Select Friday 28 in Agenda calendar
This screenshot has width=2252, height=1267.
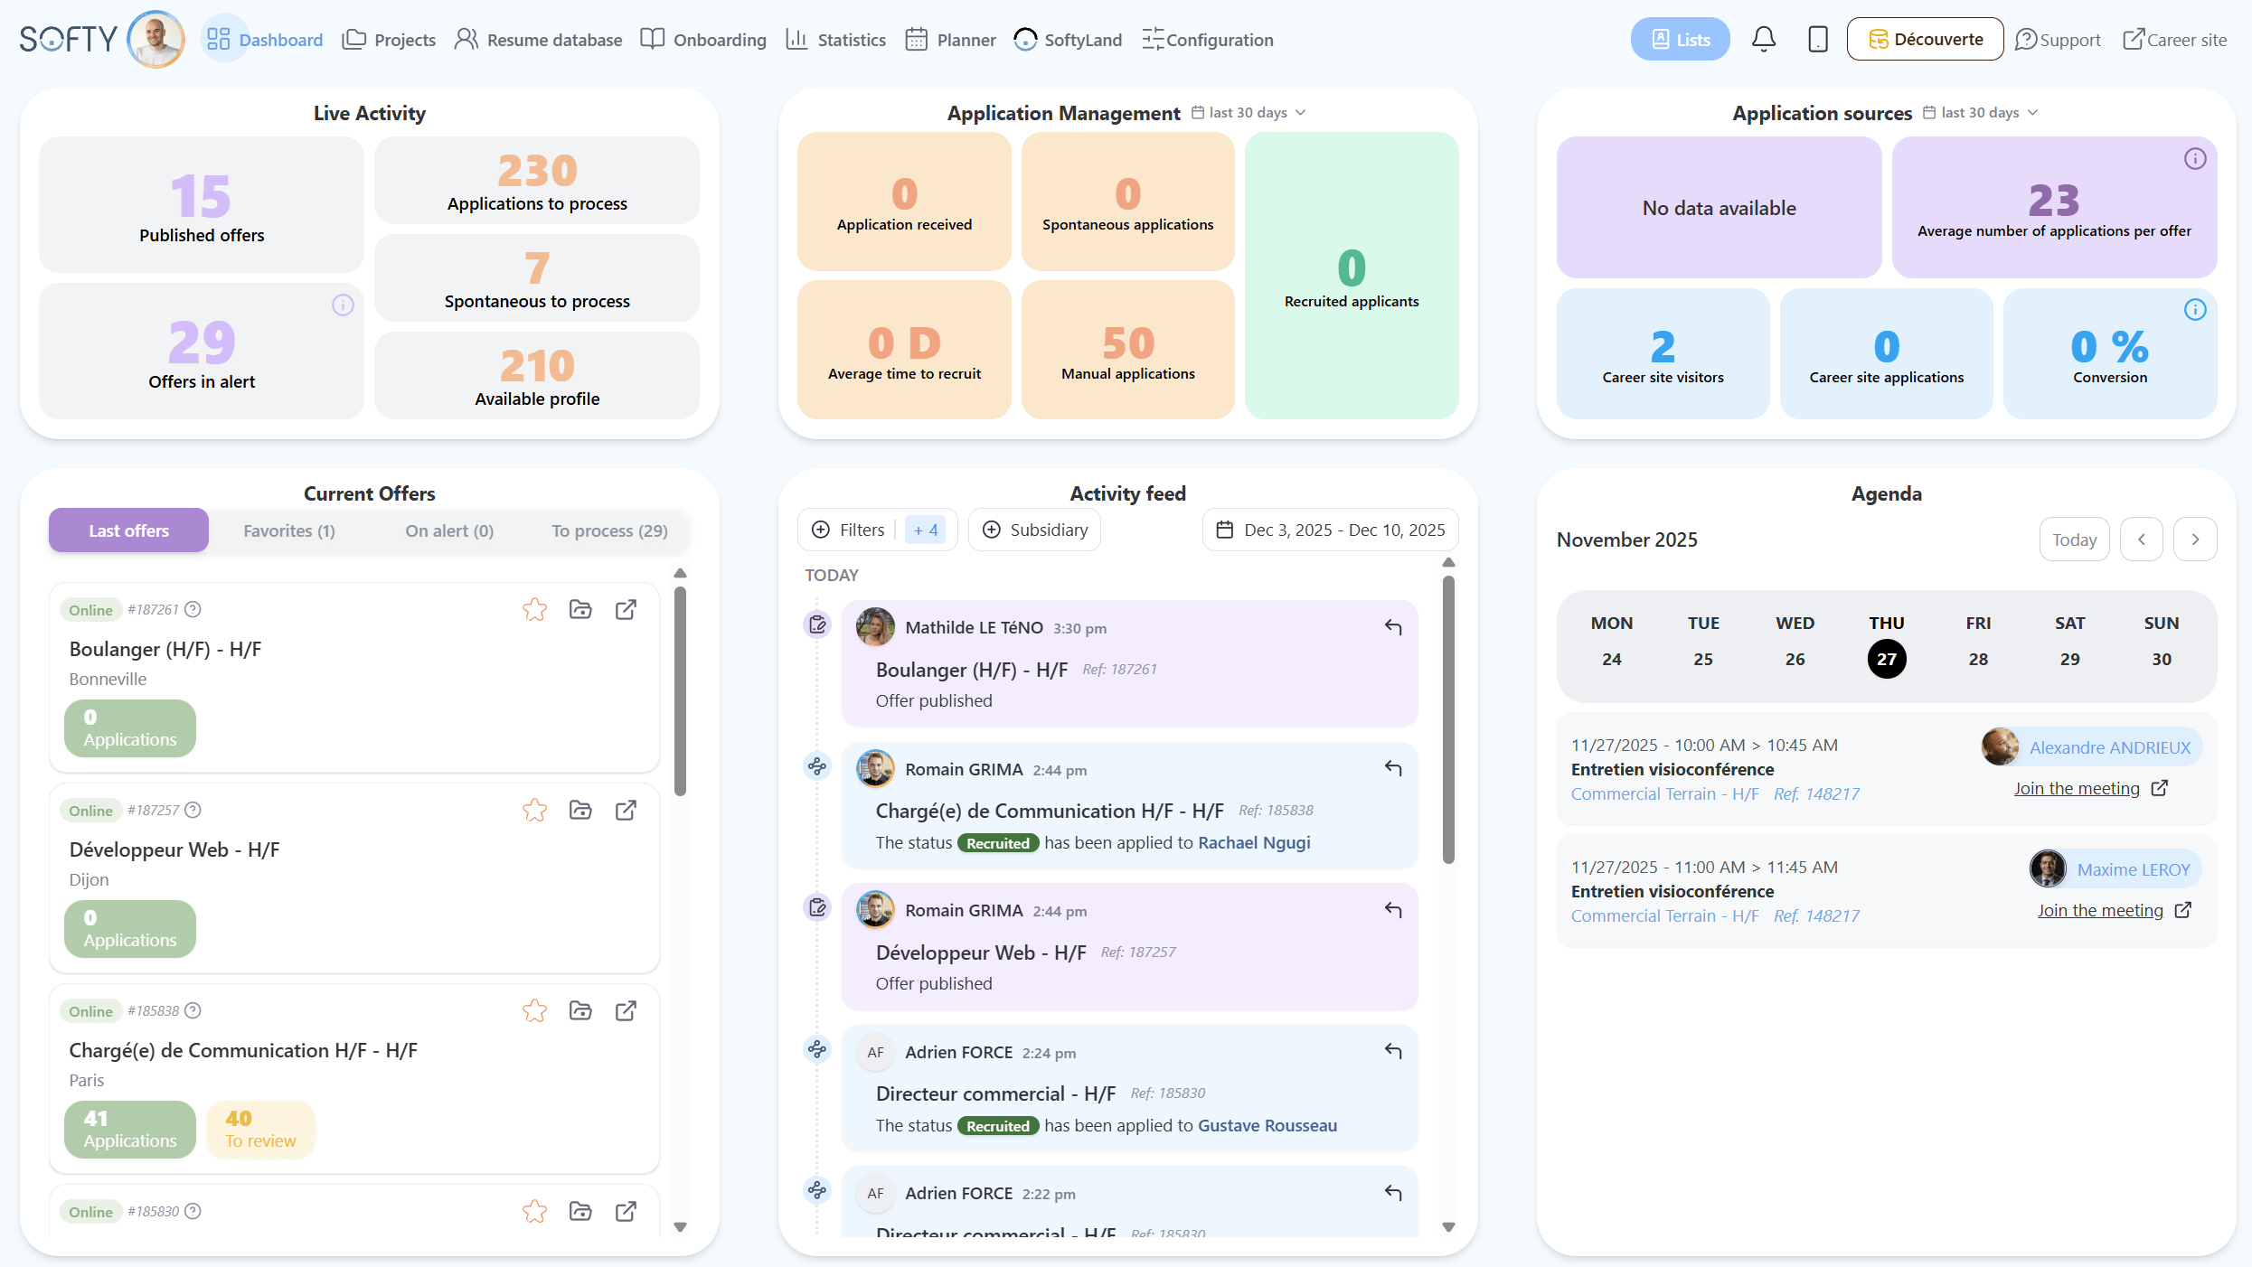tap(1978, 660)
